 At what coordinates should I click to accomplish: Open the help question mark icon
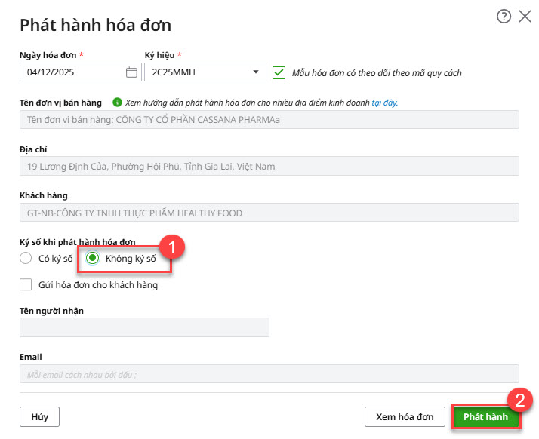click(x=504, y=17)
